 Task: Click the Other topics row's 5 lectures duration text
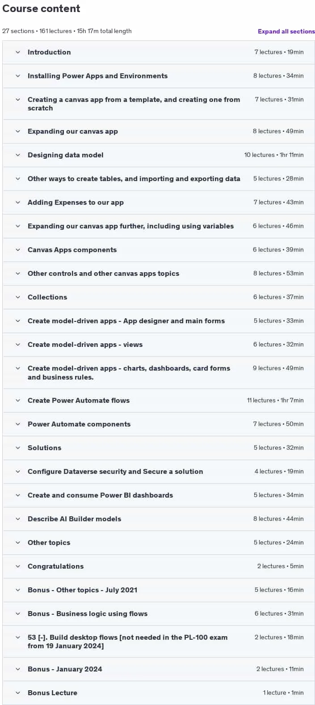278,543
